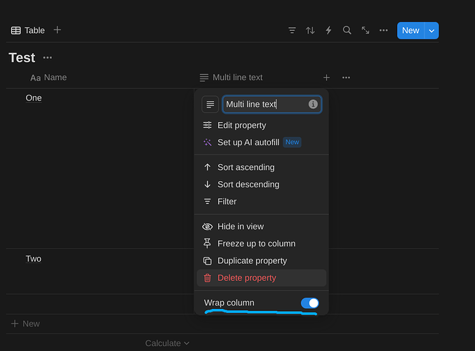Open toolbar three-dots view options menu

(x=384, y=30)
